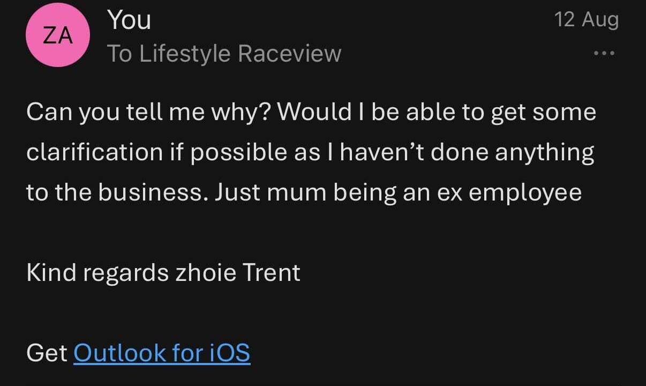The height and width of the screenshot is (386, 646).
Task: Click the word clarification in message
Action: 94,152
